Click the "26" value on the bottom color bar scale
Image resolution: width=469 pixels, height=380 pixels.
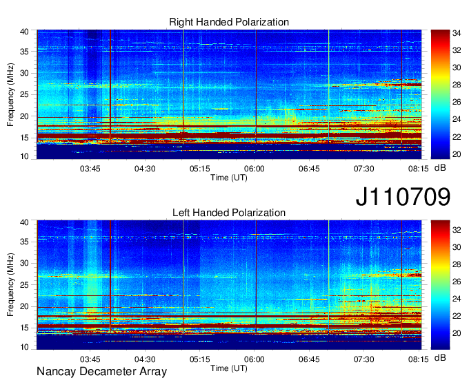(x=457, y=281)
